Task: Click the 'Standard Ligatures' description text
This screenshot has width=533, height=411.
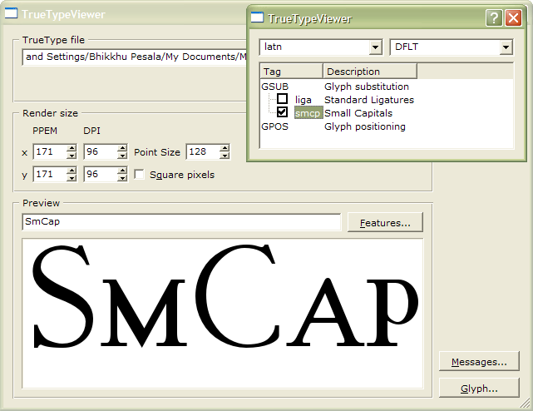Action: 369,100
